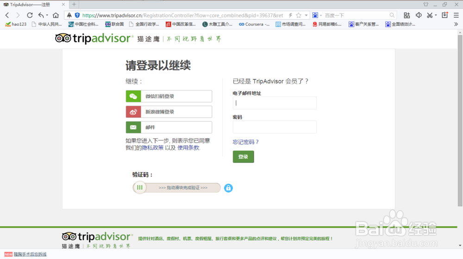Reload the page with refresh icon

(30, 15)
